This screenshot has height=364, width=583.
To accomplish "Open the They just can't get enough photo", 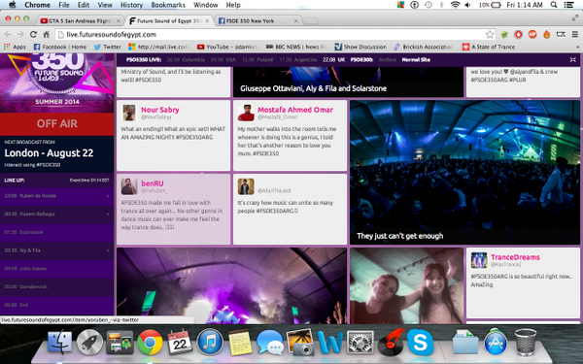I will tap(464, 173).
